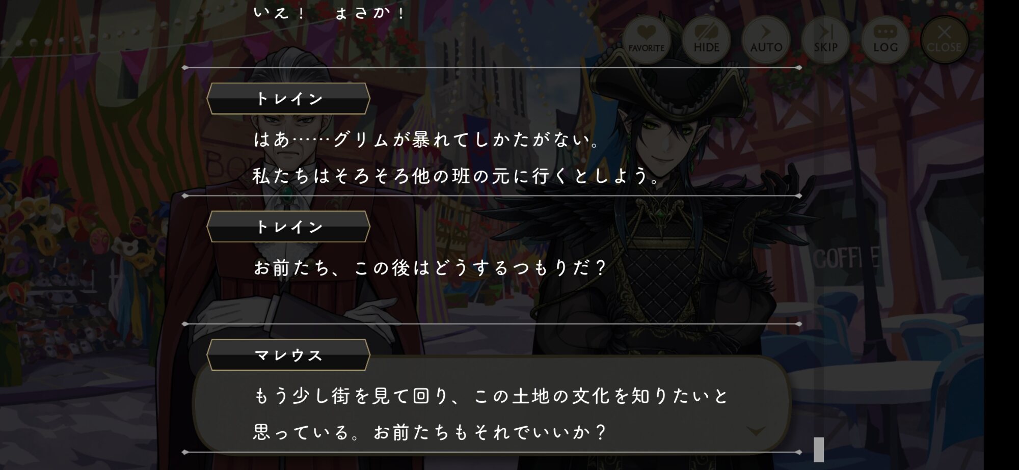Click the line 私たちはそろそろ他の班の元に行くとしよう

(457, 176)
